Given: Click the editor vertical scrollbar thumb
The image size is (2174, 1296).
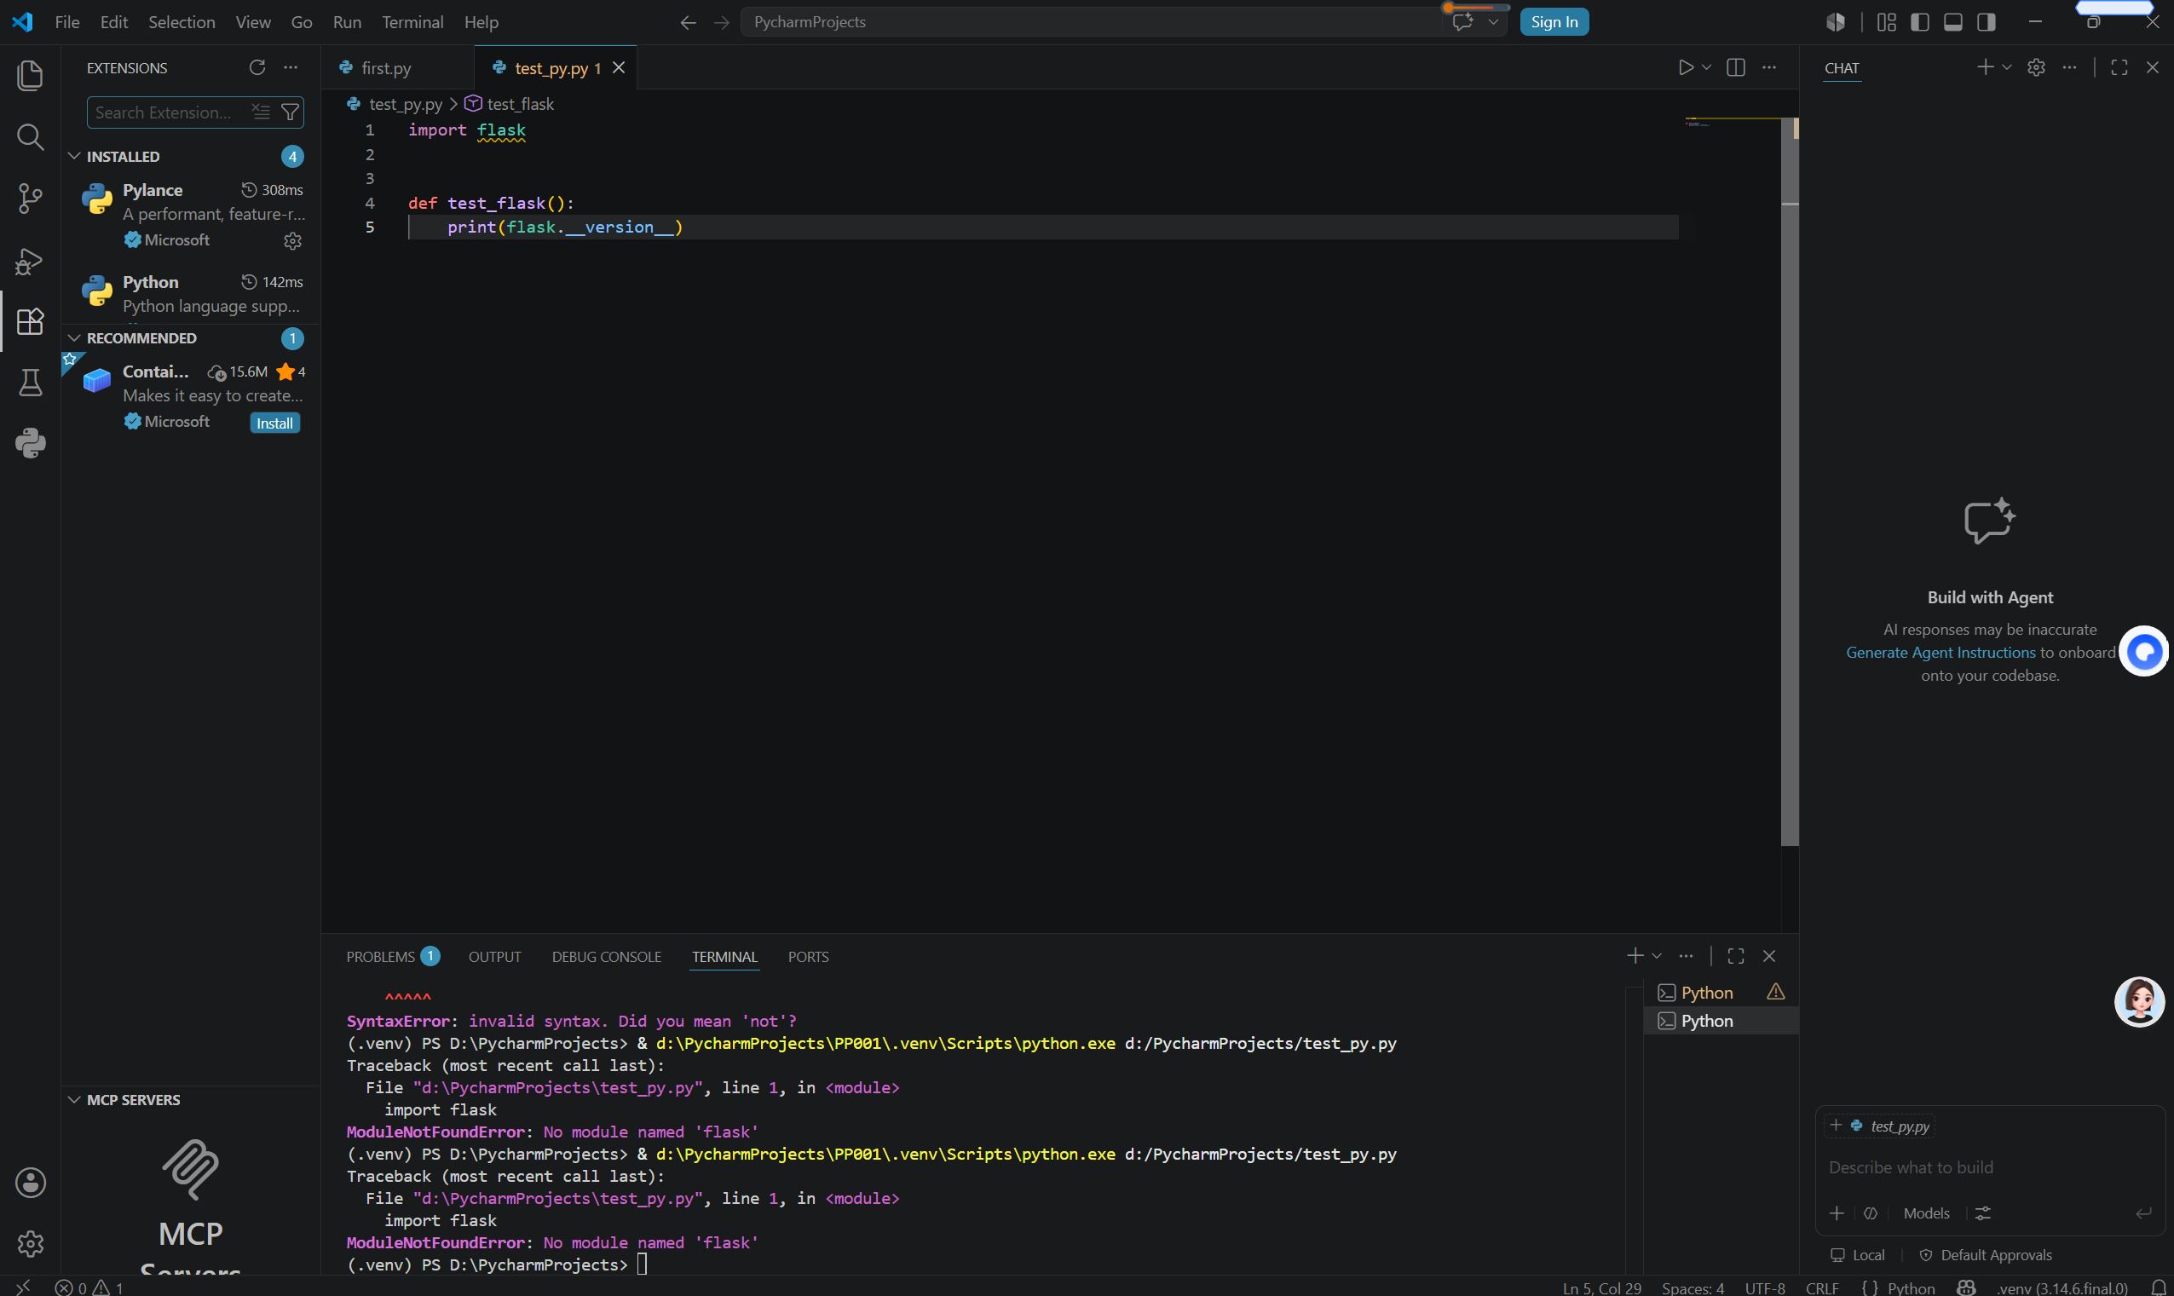Looking at the screenshot, I should pos(1790,481).
